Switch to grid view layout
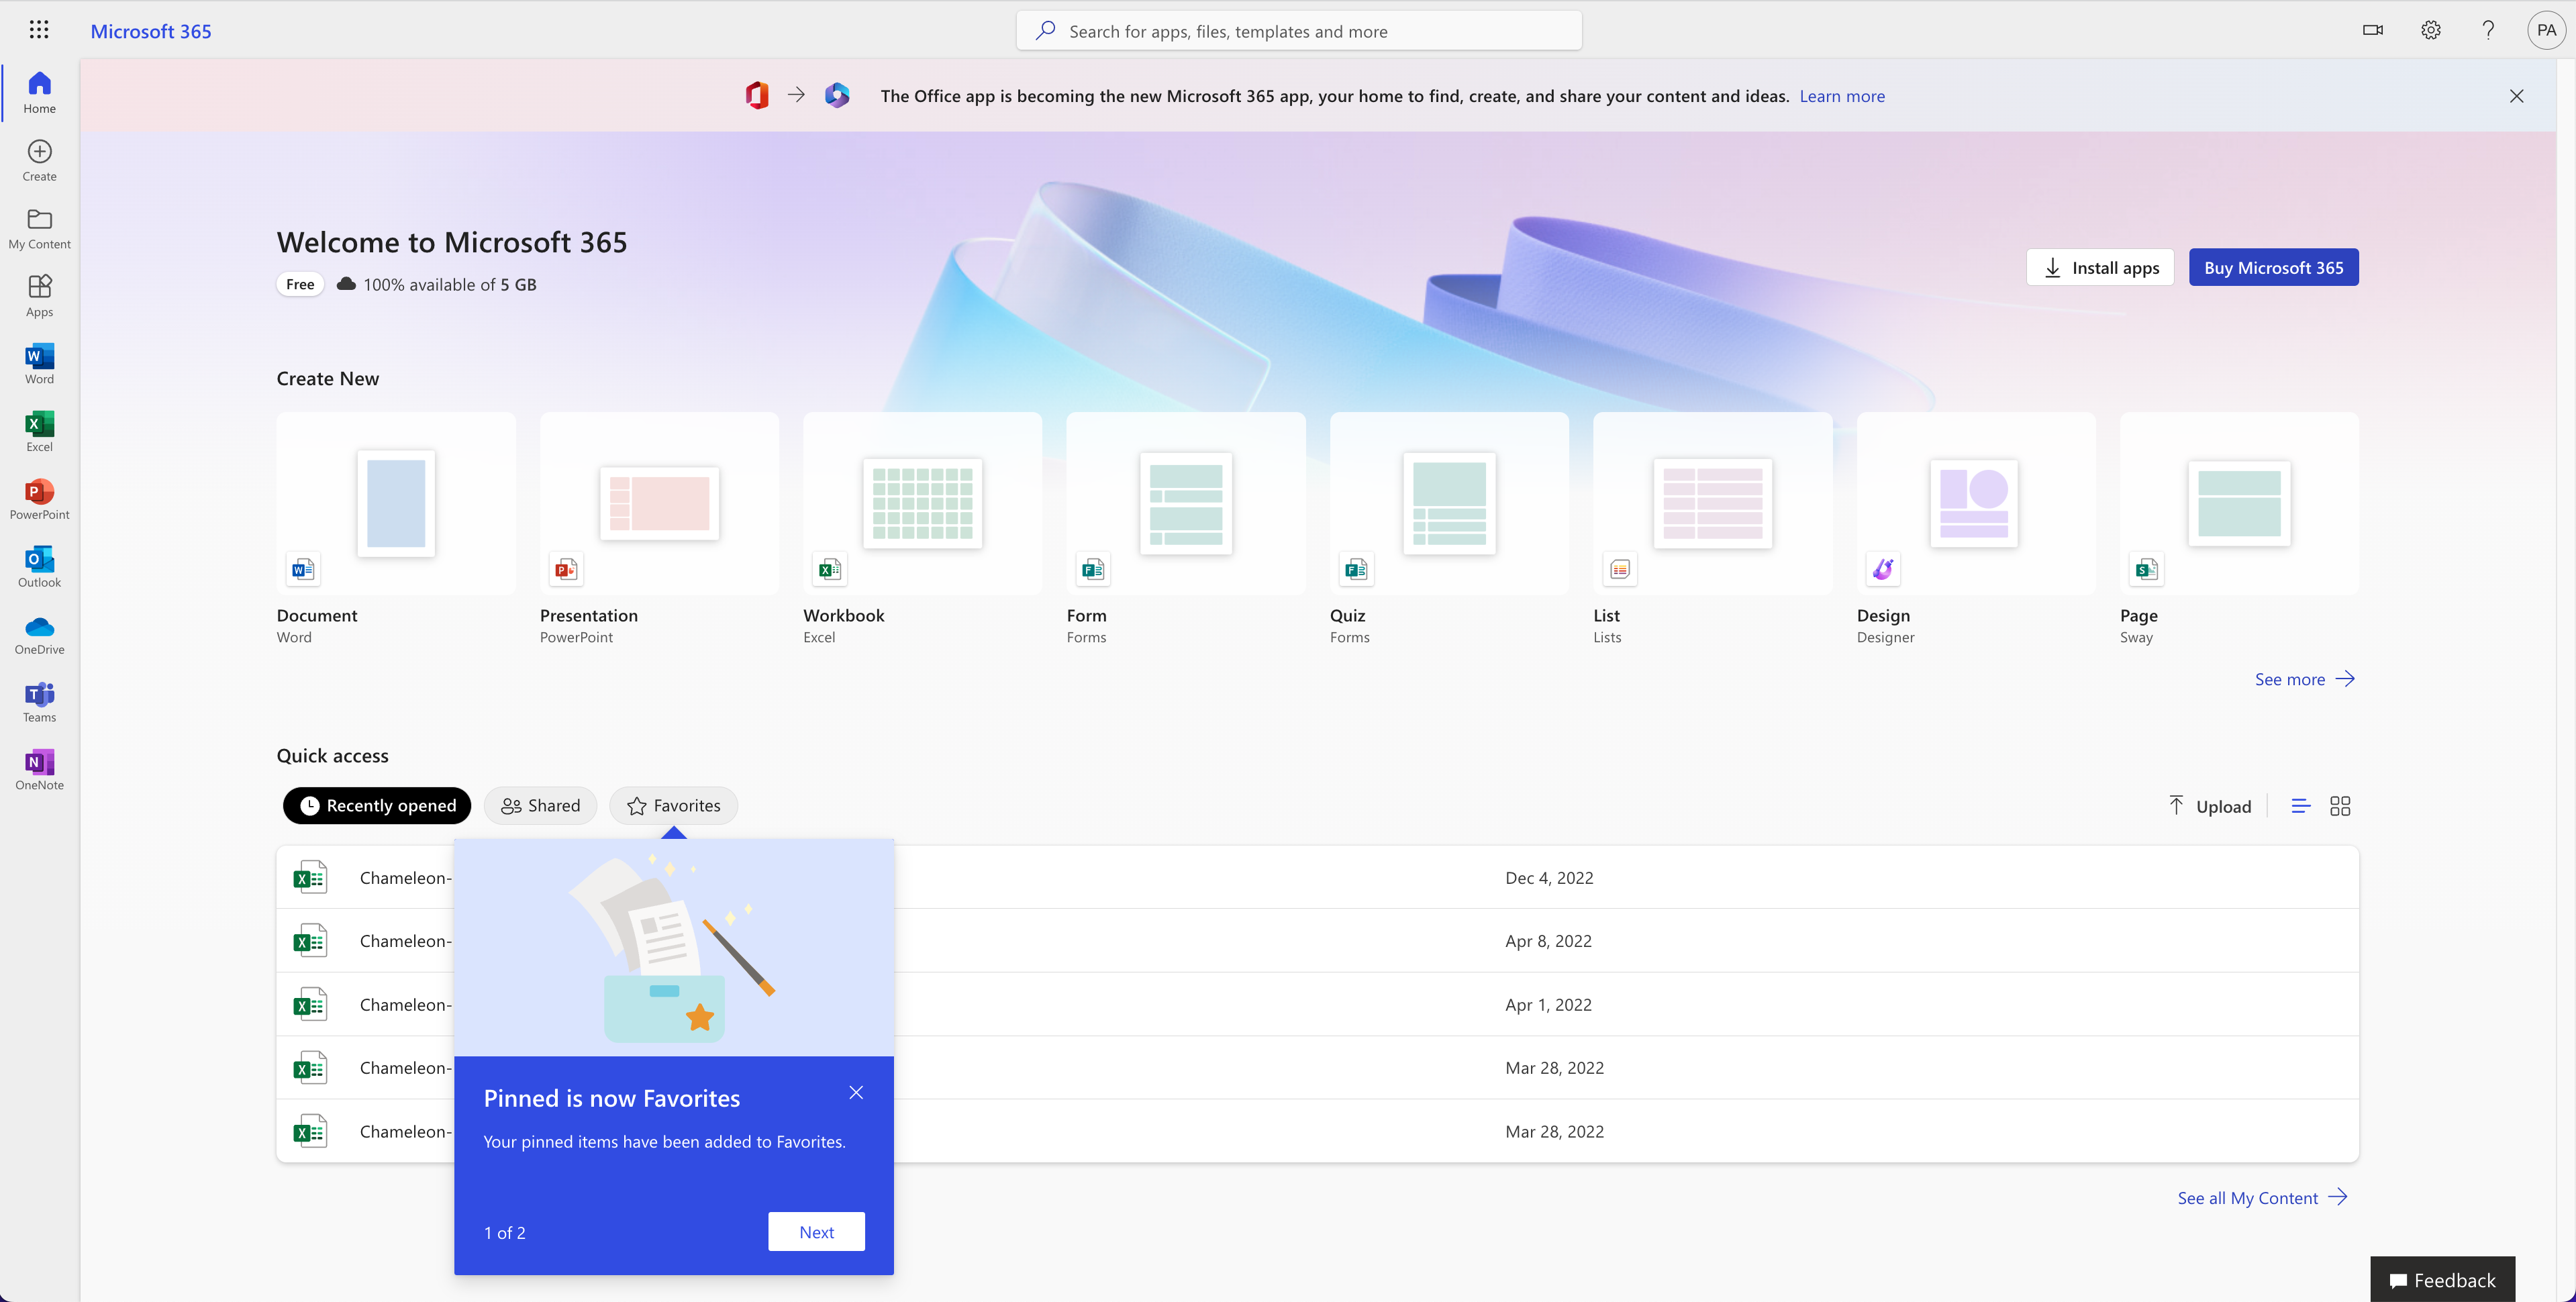Image resolution: width=2576 pixels, height=1302 pixels. [2340, 806]
